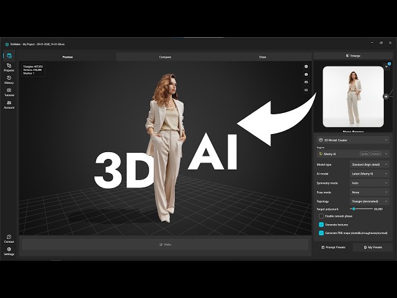Open Settings from the sidebar
This screenshot has width=397, height=298.
[x=9, y=251]
